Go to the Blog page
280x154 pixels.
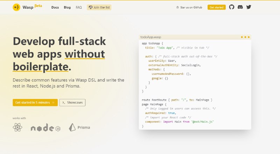coord(67,7)
